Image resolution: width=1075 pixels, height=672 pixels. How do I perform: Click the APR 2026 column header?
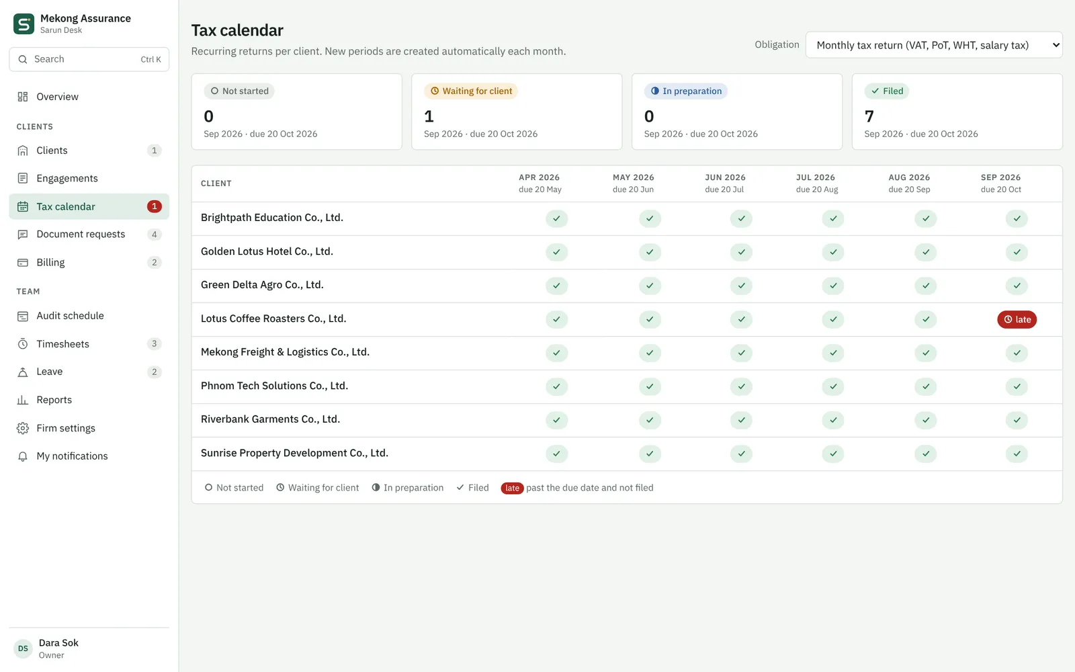click(540, 183)
